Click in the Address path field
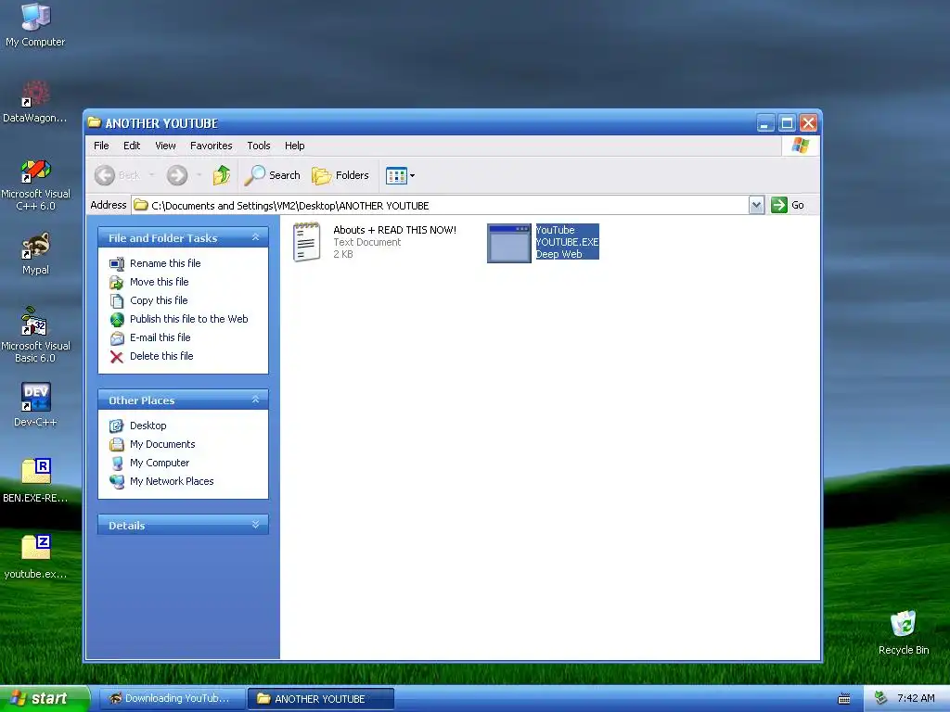Viewport: 950px width, 712px height. click(x=440, y=205)
